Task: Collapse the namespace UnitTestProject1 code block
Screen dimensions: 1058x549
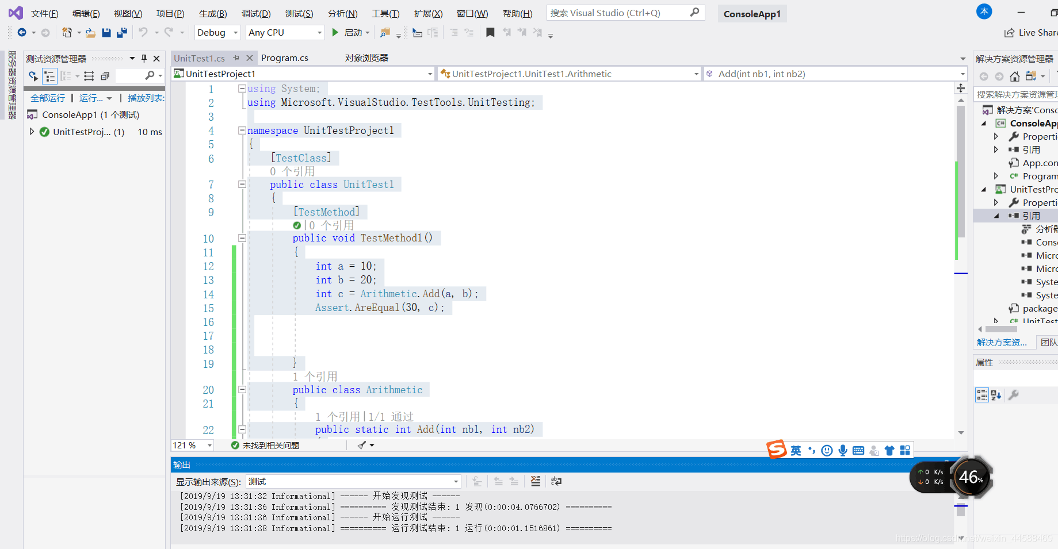Action: pos(242,130)
